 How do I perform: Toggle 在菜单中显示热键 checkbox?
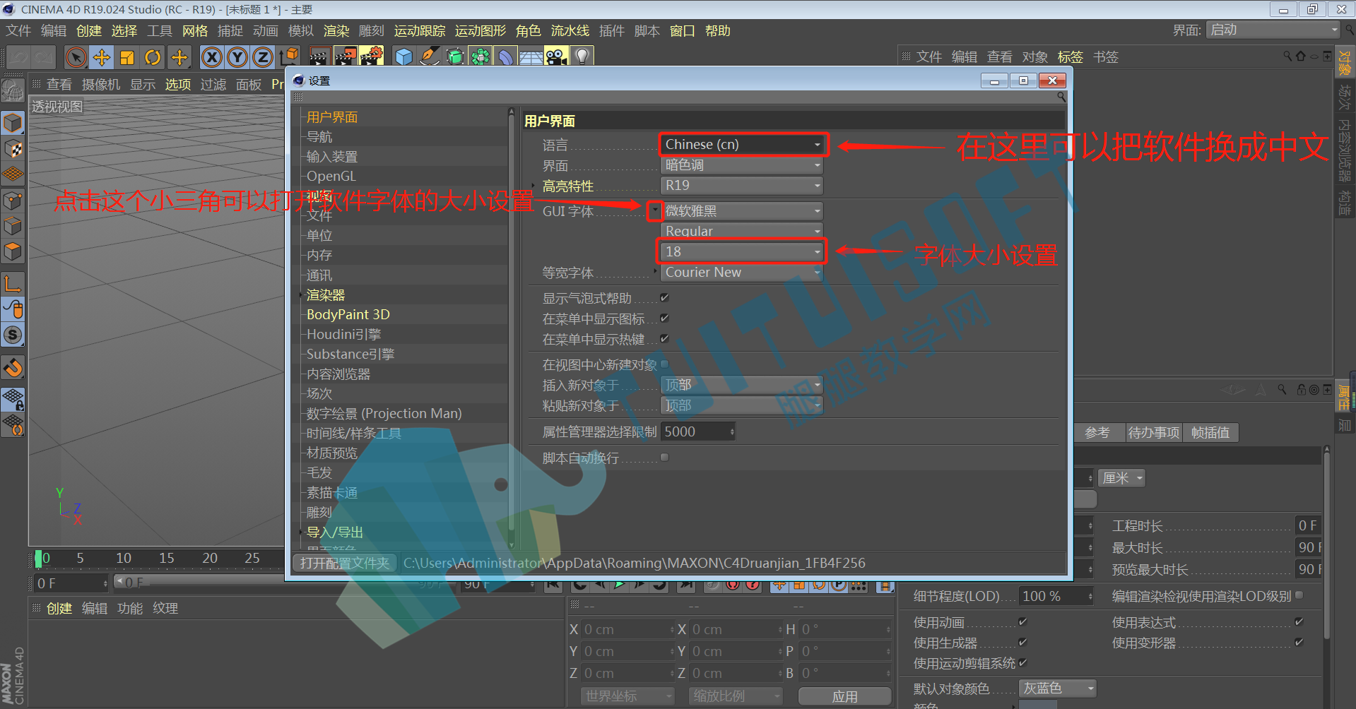pyautogui.click(x=664, y=339)
